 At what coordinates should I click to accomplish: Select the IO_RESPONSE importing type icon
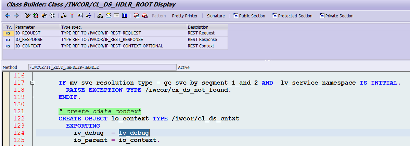8,40
